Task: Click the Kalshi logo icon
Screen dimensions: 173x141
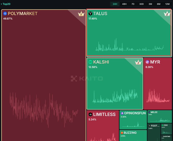Action: pos(90,62)
